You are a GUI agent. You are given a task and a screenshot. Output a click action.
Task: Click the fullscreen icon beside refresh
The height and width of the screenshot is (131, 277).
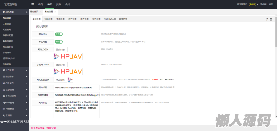click(271, 19)
